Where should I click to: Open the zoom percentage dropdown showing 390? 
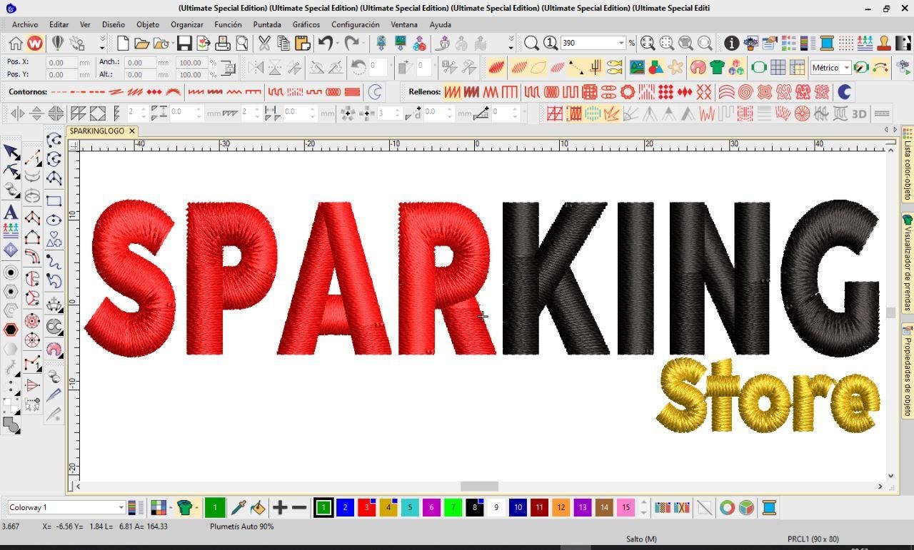point(621,44)
